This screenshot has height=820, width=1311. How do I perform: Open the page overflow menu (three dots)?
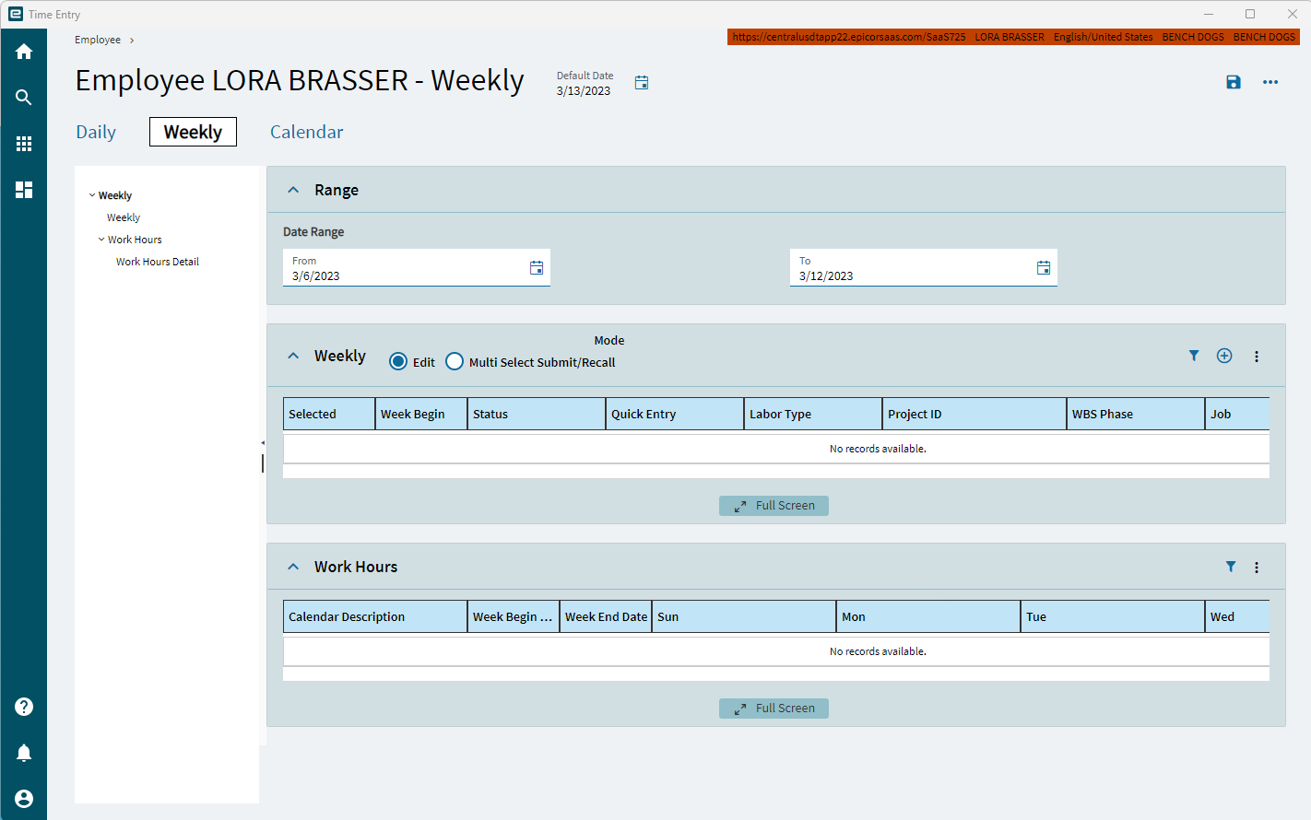pos(1270,82)
